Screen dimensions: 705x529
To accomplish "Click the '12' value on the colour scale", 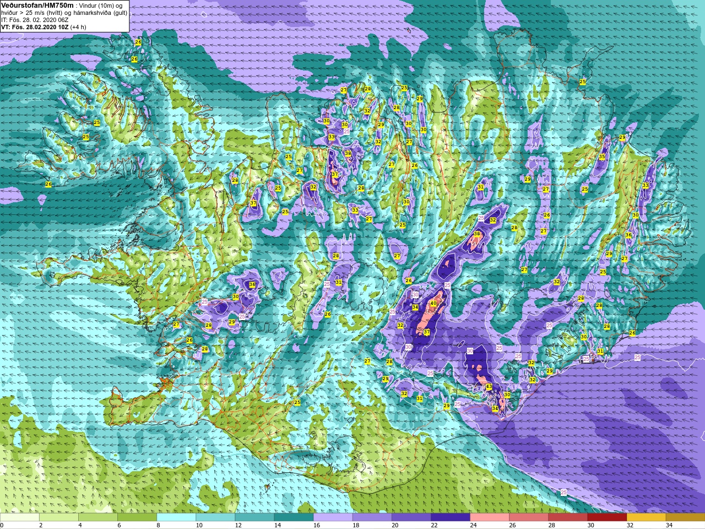I will tap(237, 525).
